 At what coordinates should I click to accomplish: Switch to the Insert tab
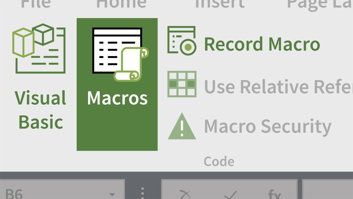pos(219,3)
